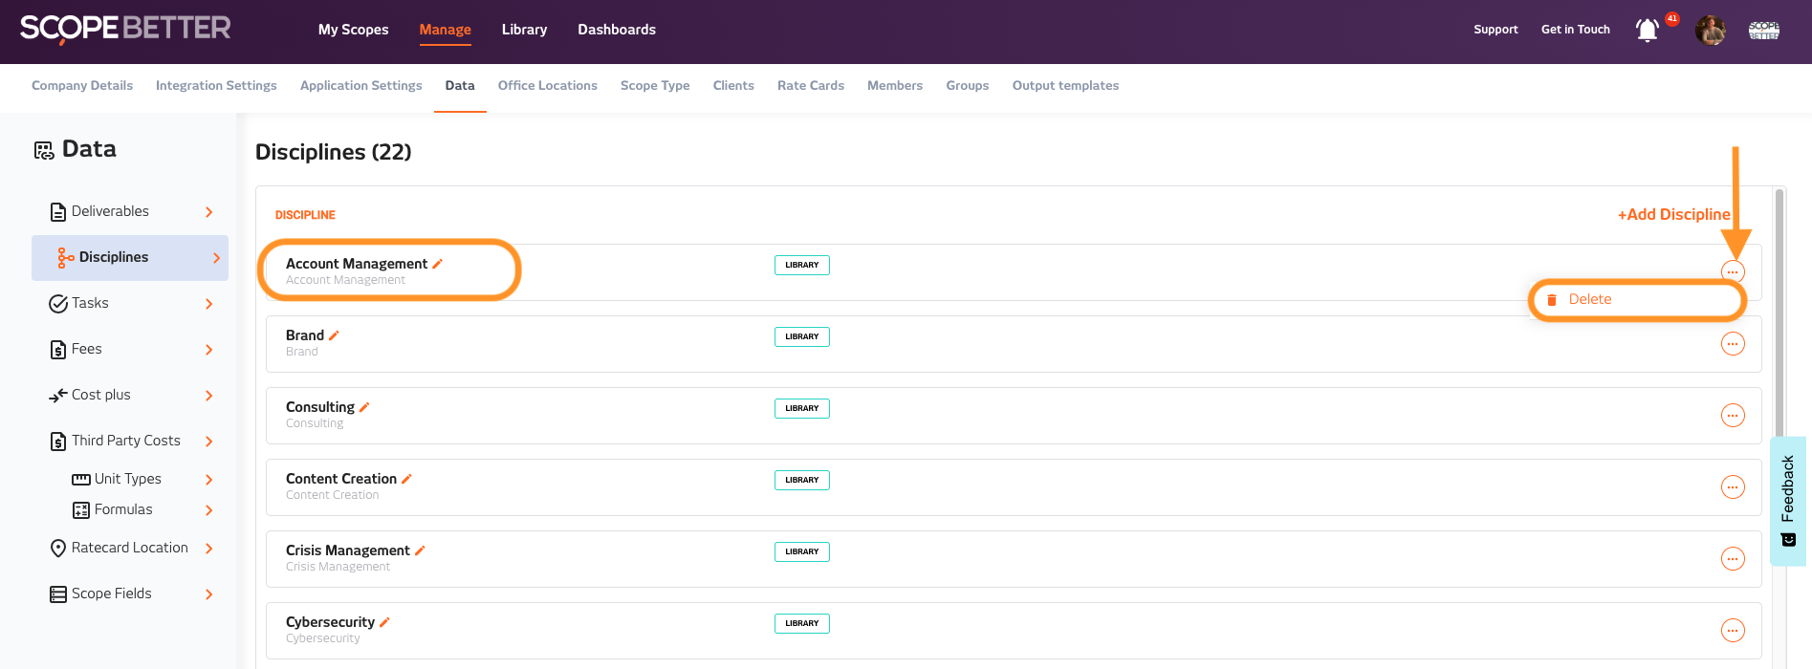Click the pencil icon next to Cybersecurity

pyautogui.click(x=384, y=622)
